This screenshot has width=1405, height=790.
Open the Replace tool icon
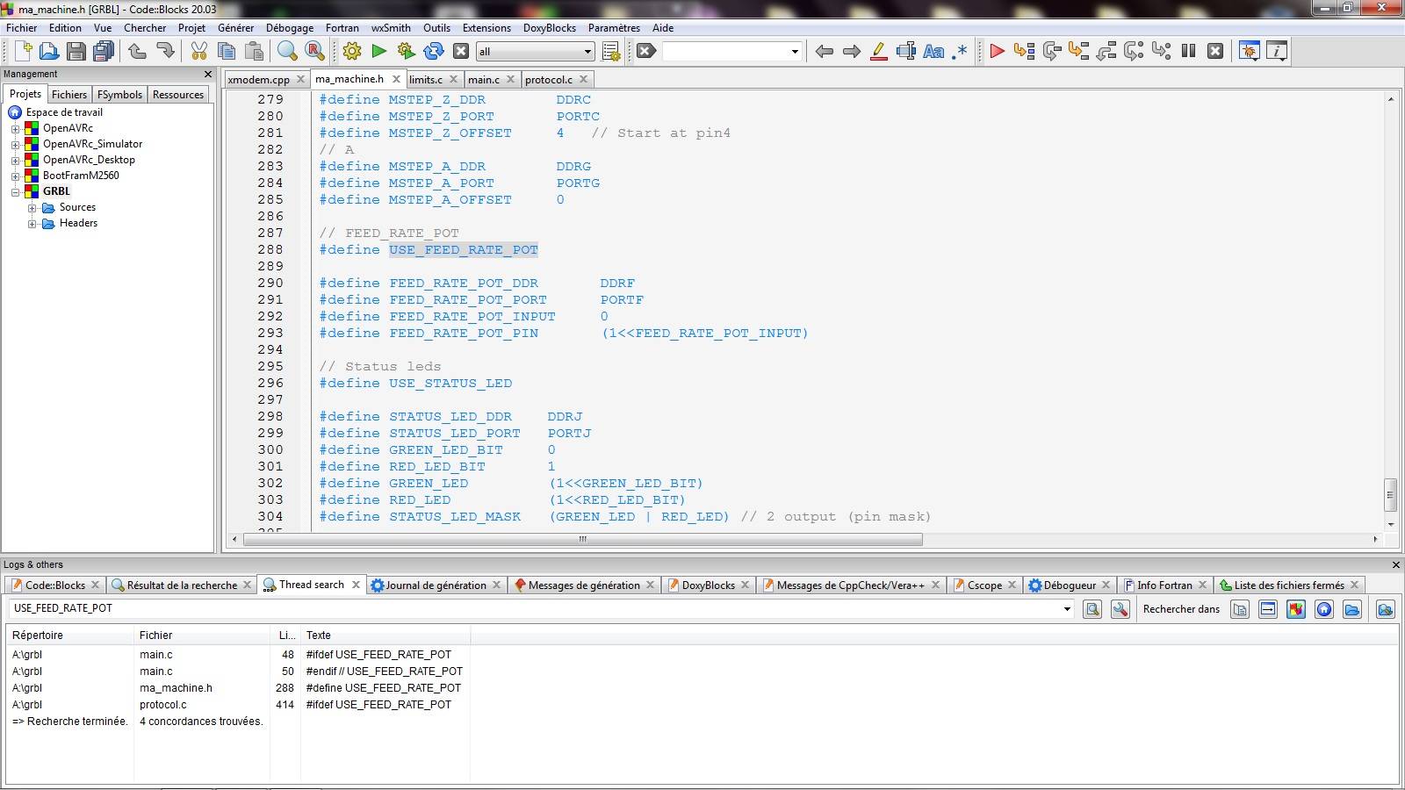click(x=314, y=51)
